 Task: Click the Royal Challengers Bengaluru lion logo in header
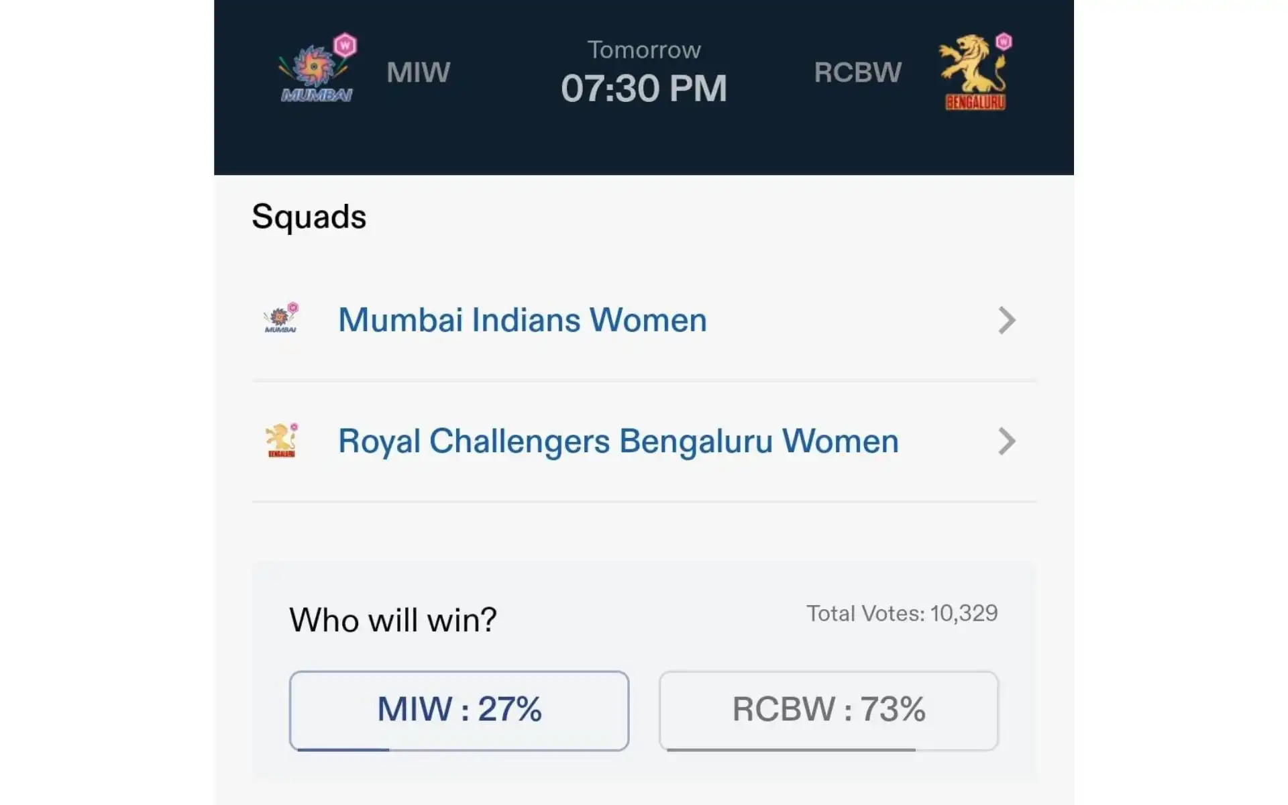coord(975,72)
